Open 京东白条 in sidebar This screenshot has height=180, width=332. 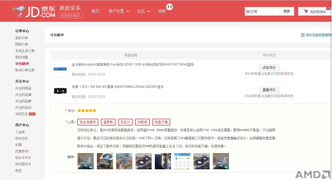pyautogui.click(x=21, y=138)
